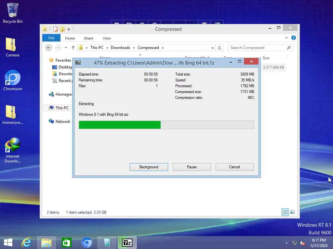Select This PC in the address breadcrumb

(97, 48)
